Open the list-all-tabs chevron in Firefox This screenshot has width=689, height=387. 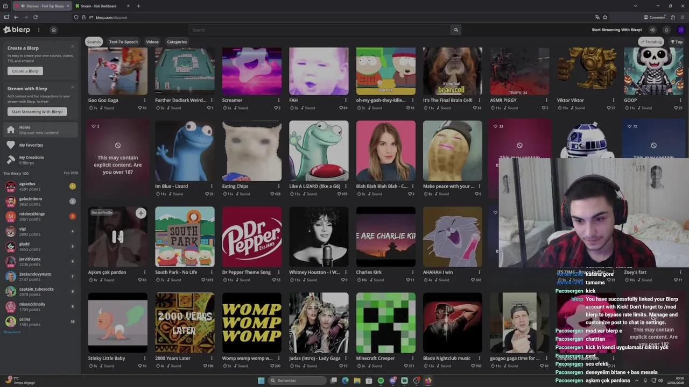click(636, 6)
